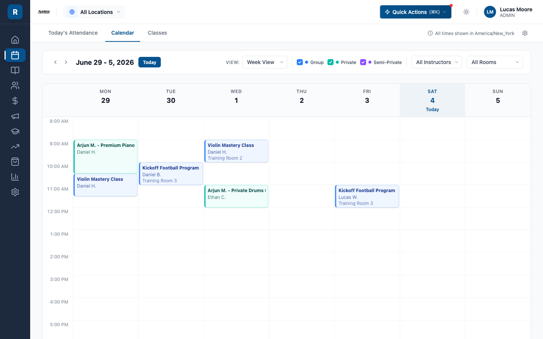Open the shopping bag store icon
This screenshot has height=339, width=543.
[x=15, y=162]
